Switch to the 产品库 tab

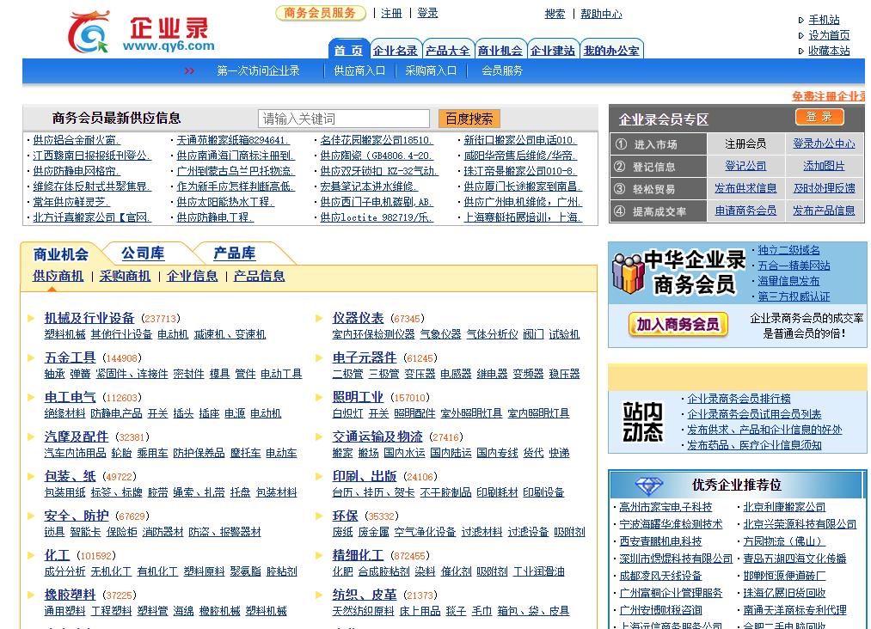(235, 253)
